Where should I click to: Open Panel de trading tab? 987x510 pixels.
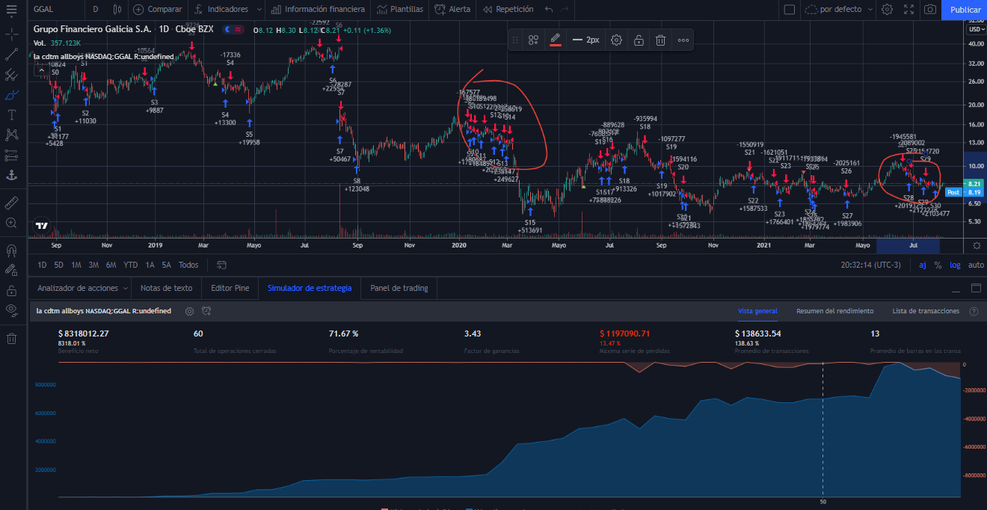(x=399, y=288)
